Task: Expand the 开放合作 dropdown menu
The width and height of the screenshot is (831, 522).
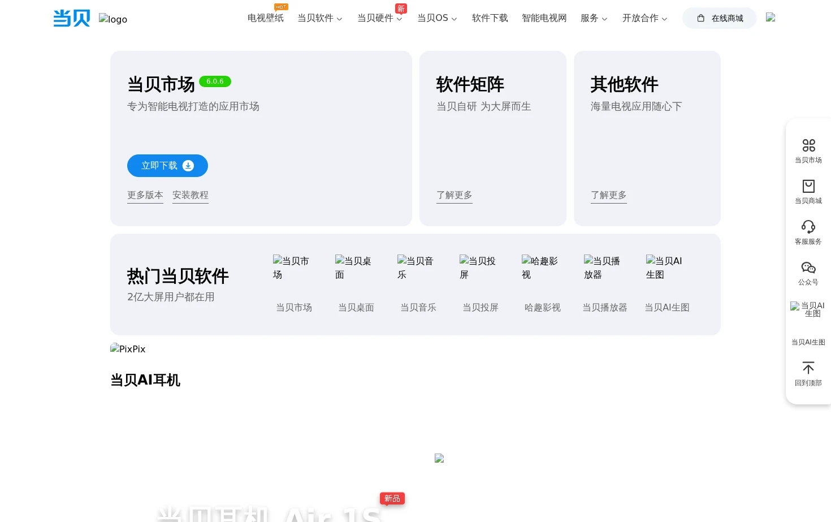Action: 645,18
